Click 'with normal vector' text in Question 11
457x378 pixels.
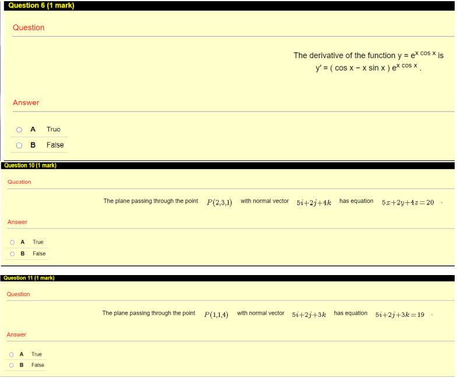tap(261, 313)
